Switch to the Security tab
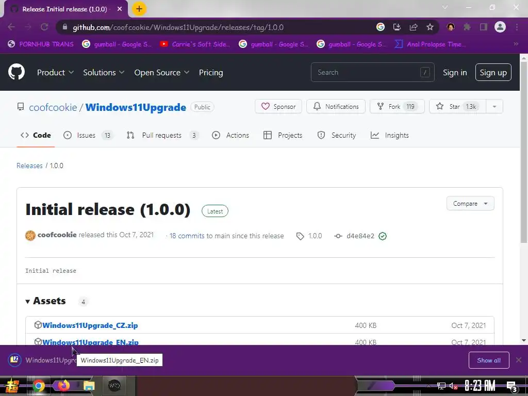The width and height of the screenshot is (528, 396). (336, 135)
